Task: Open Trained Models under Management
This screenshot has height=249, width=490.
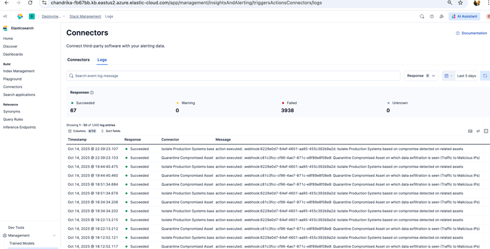Action: (x=22, y=243)
